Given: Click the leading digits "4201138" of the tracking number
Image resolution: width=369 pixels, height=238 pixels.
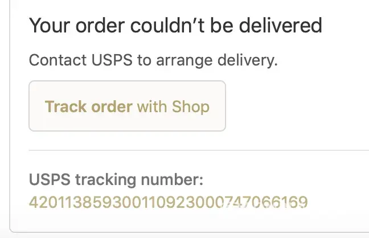Looking at the screenshot, I should (50, 202).
